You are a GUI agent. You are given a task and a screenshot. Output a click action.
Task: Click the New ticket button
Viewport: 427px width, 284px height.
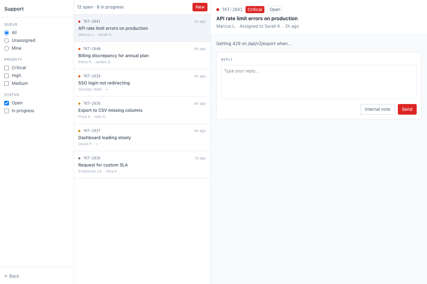click(x=200, y=7)
